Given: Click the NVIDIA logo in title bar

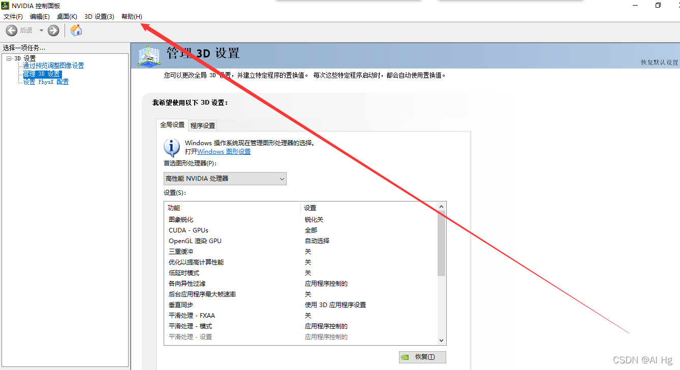Looking at the screenshot, I should (5, 6).
